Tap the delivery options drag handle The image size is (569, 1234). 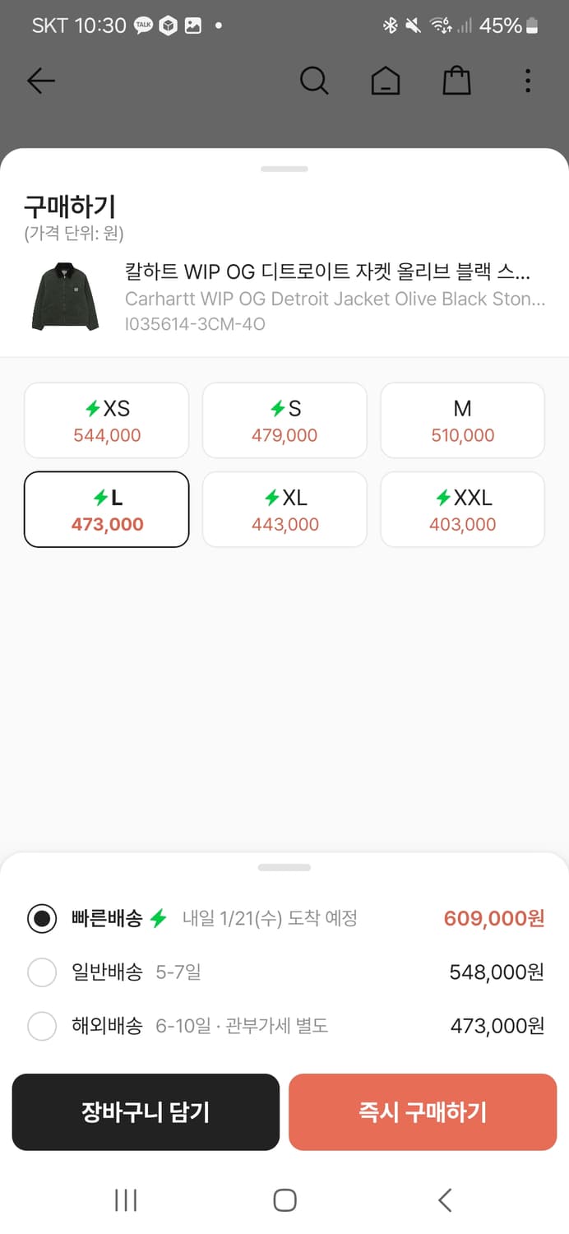click(x=284, y=867)
